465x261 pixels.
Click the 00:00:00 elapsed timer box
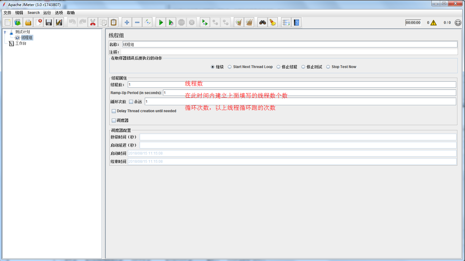pyautogui.click(x=413, y=23)
